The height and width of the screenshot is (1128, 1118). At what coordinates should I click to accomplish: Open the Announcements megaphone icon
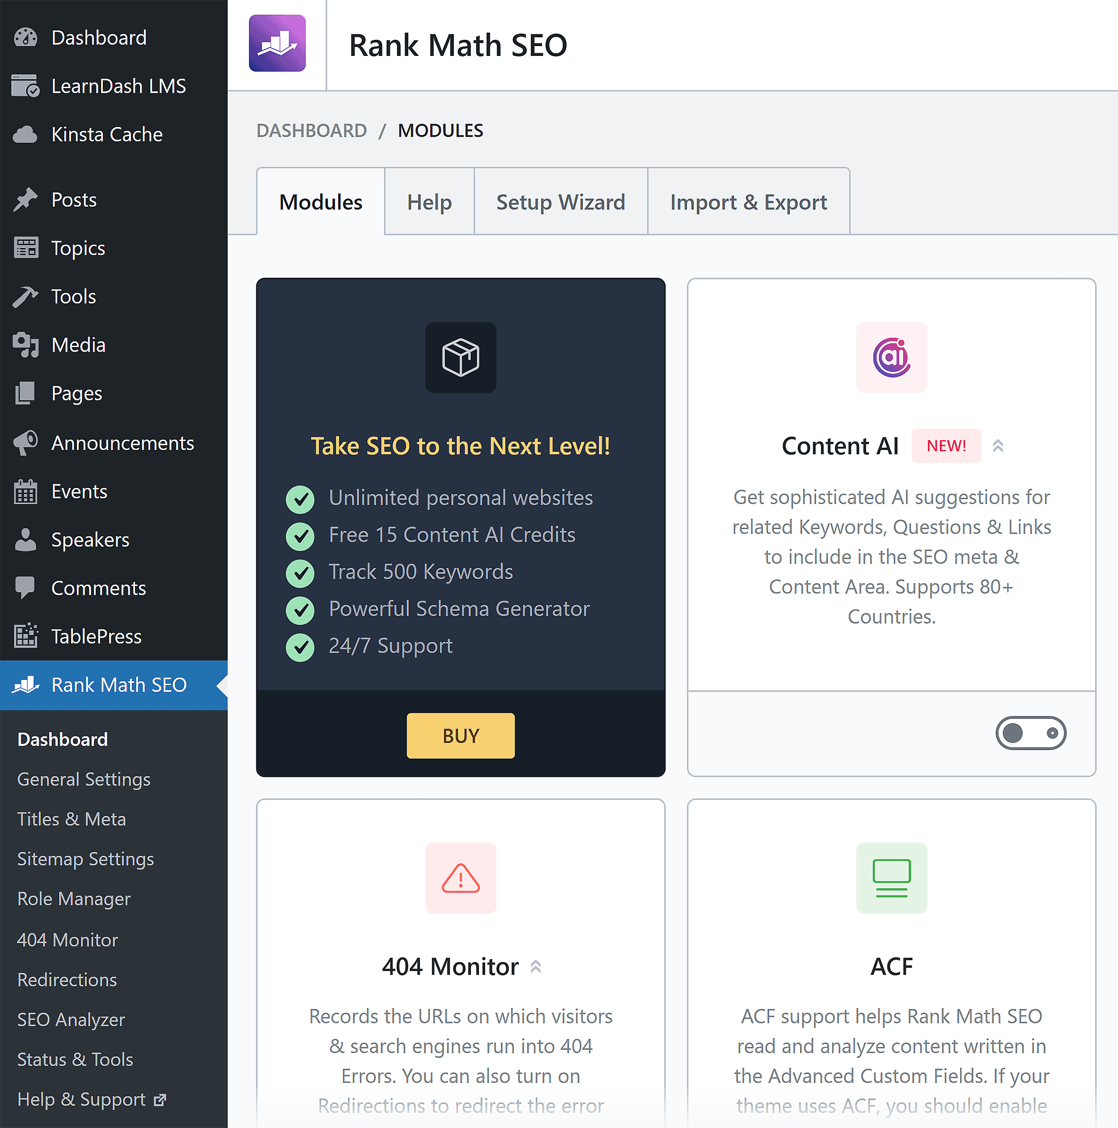[25, 442]
